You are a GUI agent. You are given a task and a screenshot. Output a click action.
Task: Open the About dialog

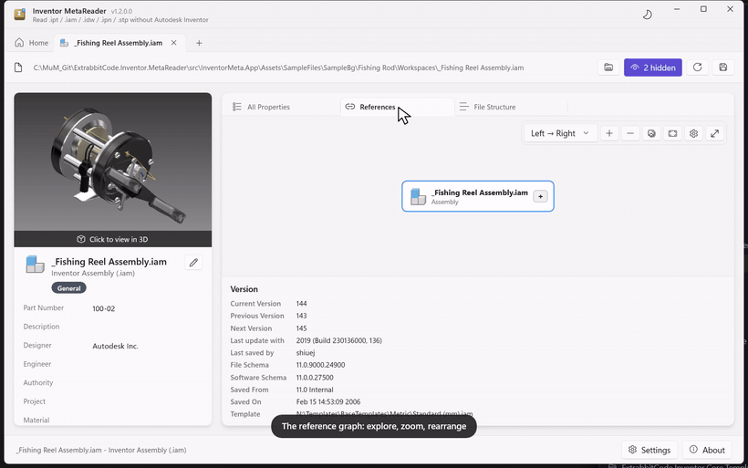[x=707, y=450]
